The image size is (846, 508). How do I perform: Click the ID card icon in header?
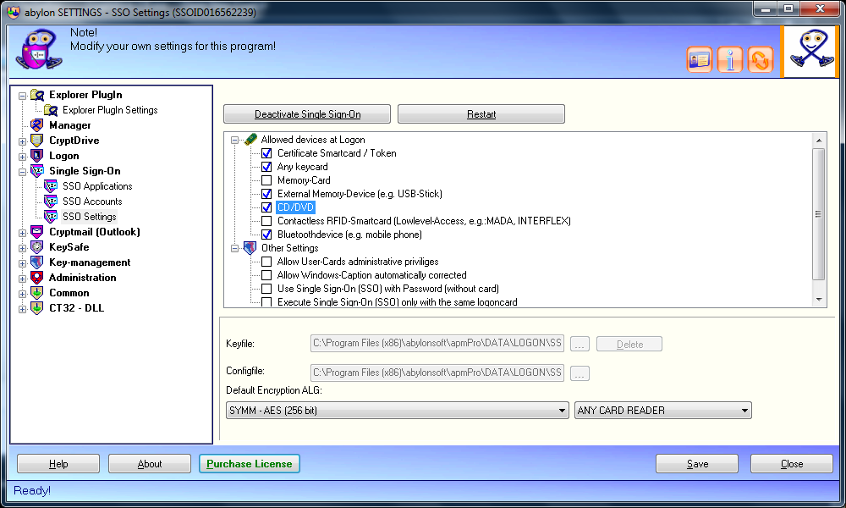pyautogui.click(x=700, y=59)
